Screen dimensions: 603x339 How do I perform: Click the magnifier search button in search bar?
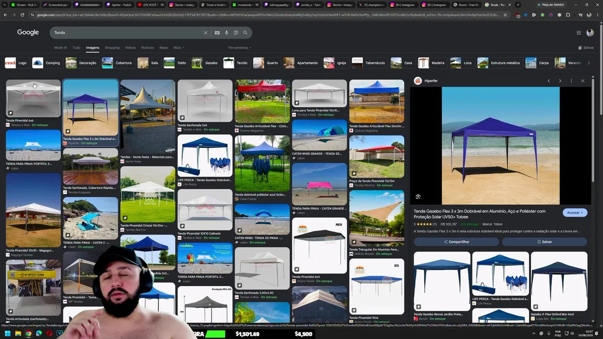coord(245,32)
